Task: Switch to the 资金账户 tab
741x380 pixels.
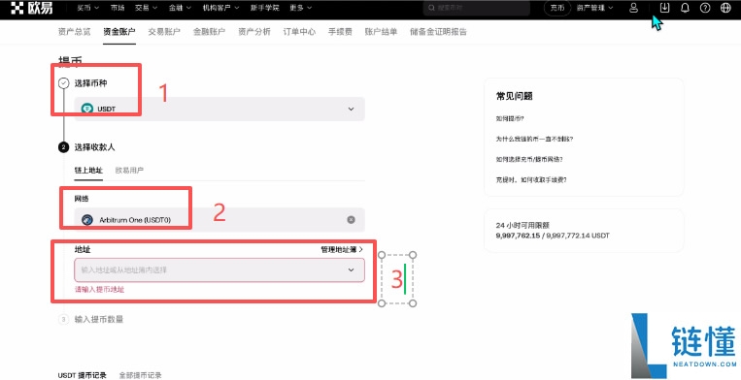Action: click(119, 32)
